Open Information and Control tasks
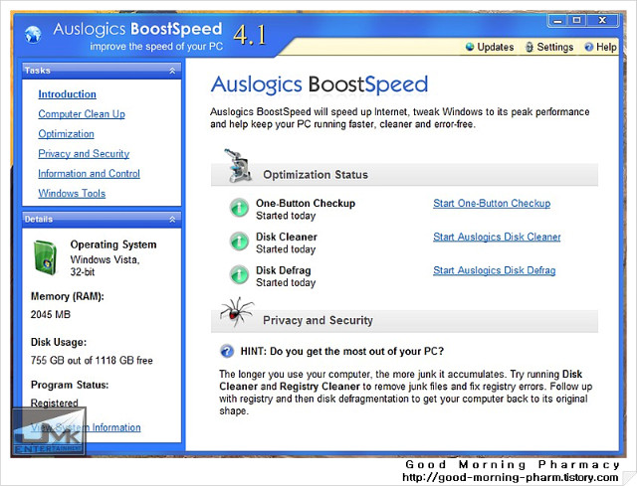This screenshot has width=637, height=486. (89, 174)
